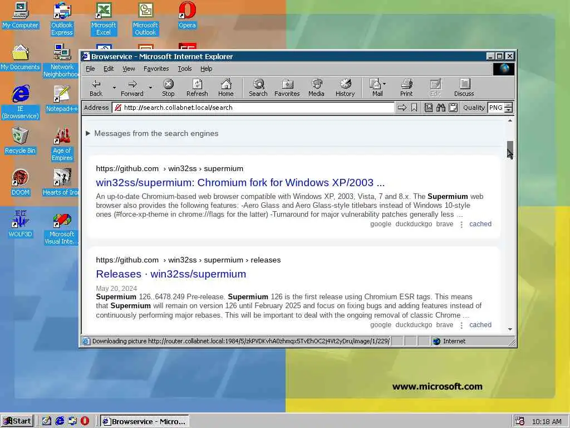Open the View menu
570x428 pixels.
[x=129, y=69]
